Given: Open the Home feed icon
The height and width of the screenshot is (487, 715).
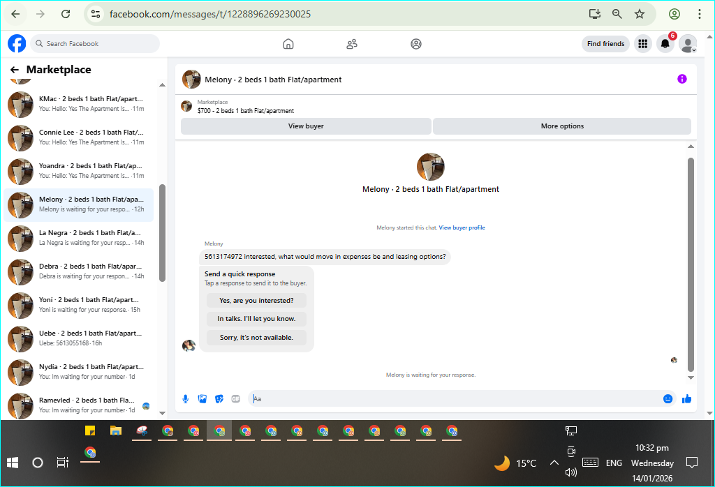Looking at the screenshot, I should coord(288,44).
